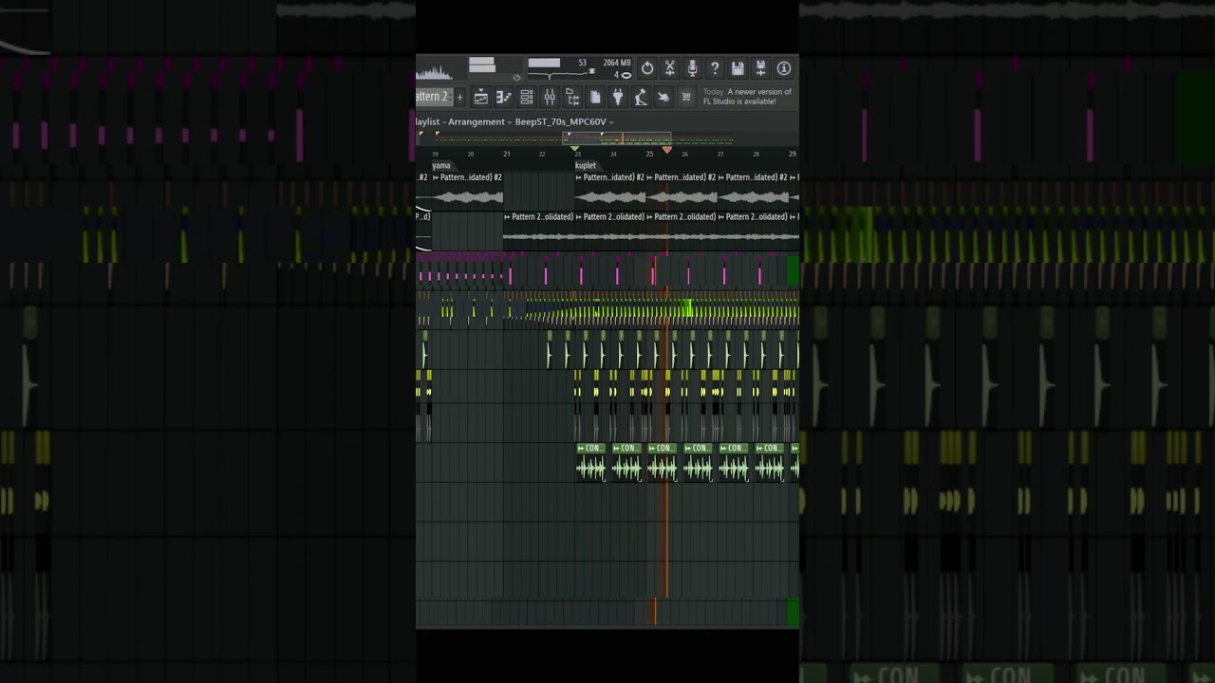The width and height of the screenshot is (1215, 683).
Task: Add a new pattern with plus button
Action: [459, 97]
